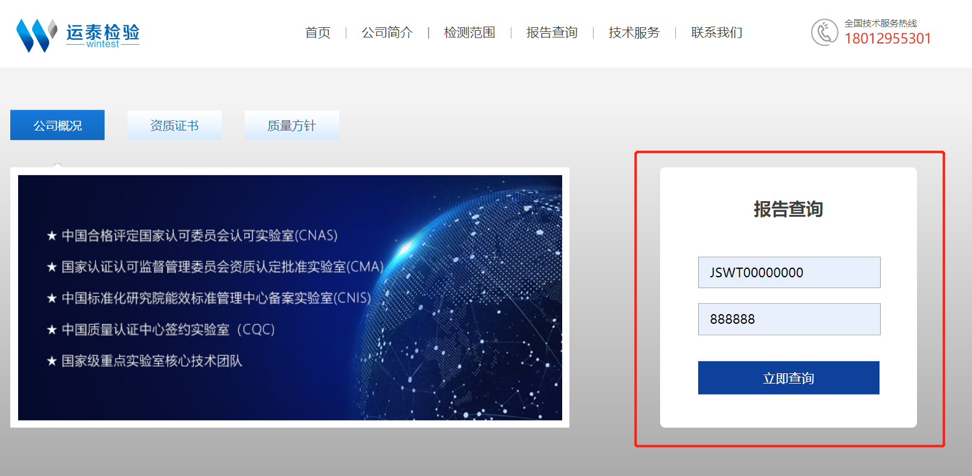Click the star beside the CNAS line
The height and width of the screenshot is (476, 972).
(x=52, y=236)
